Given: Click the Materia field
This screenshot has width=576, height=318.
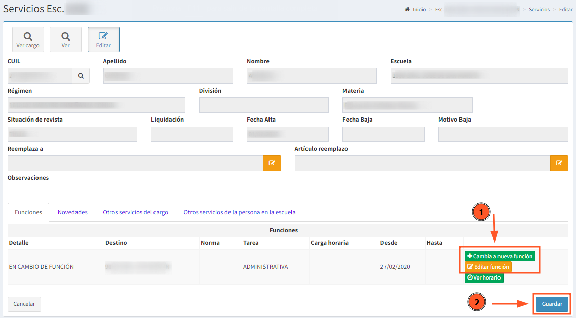Looking at the screenshot, I should (x=407, y=105).
